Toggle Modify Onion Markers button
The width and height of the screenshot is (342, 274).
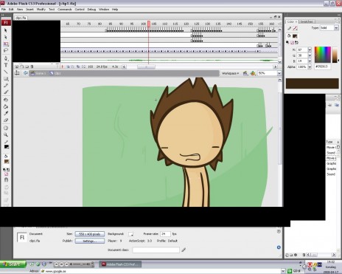click(x=83, y=66)
